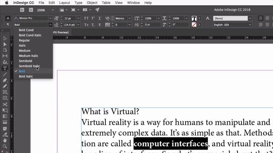The width and height of the screenshot is (273, 153).
Task: Open the zoom level dropdown
Action: pyautogui.click(x=52, y=10)
